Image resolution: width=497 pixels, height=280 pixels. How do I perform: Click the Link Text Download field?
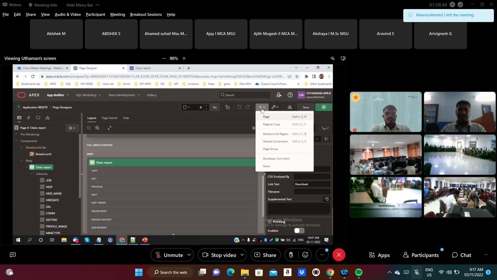[312, 184]
